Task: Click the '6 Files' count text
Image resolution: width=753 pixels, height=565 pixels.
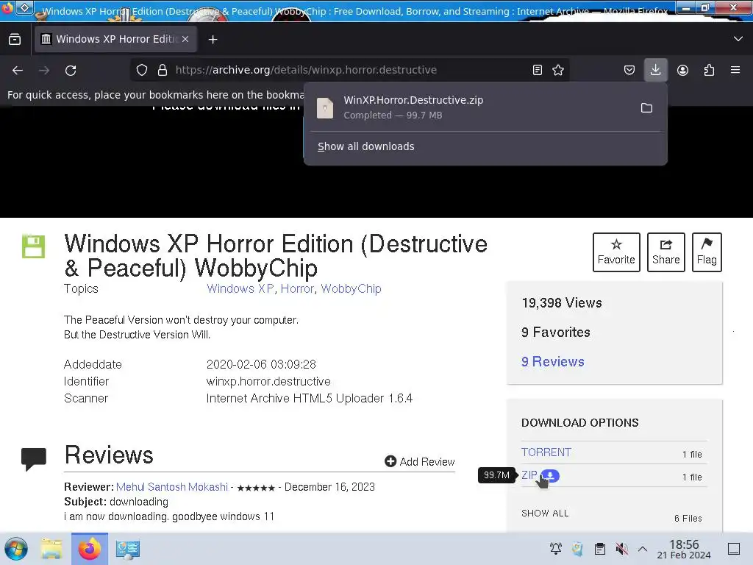Action: click(688, 519)
